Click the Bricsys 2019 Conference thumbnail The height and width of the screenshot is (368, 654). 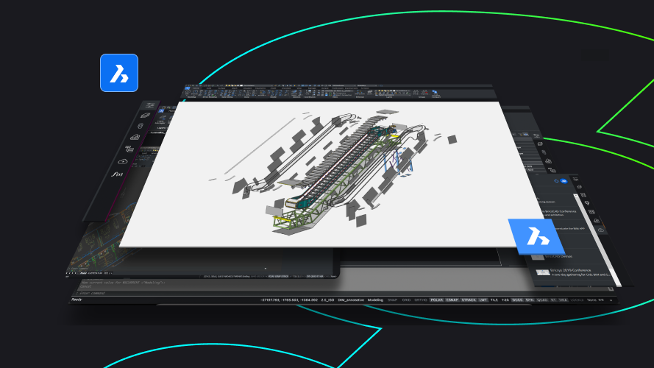click(x=543, y=272)
